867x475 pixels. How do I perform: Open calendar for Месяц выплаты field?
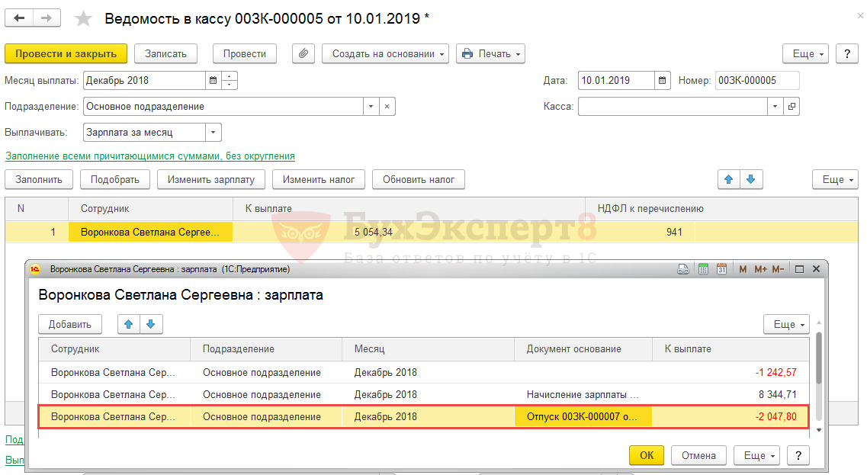[x=213, y=81]
